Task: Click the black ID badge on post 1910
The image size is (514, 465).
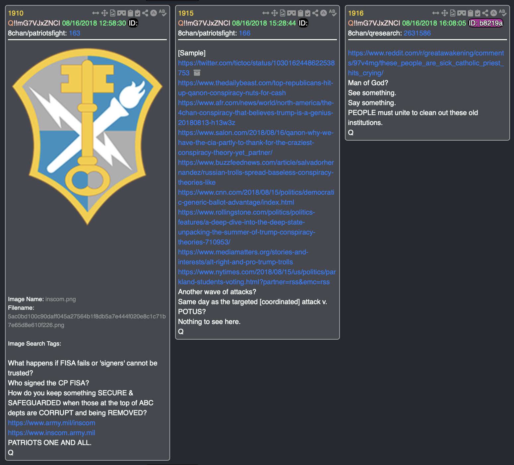Action: (x=133, y=23)
